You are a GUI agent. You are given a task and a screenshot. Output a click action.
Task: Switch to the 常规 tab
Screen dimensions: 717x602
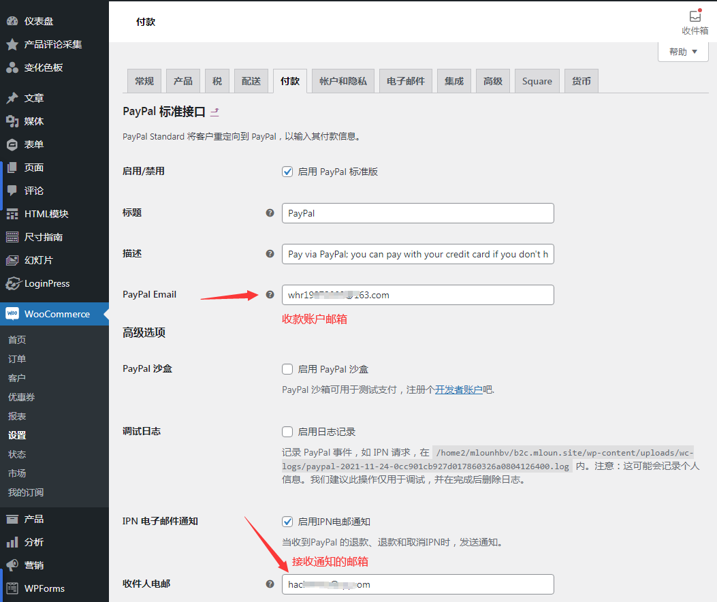(x=144, y=81)
